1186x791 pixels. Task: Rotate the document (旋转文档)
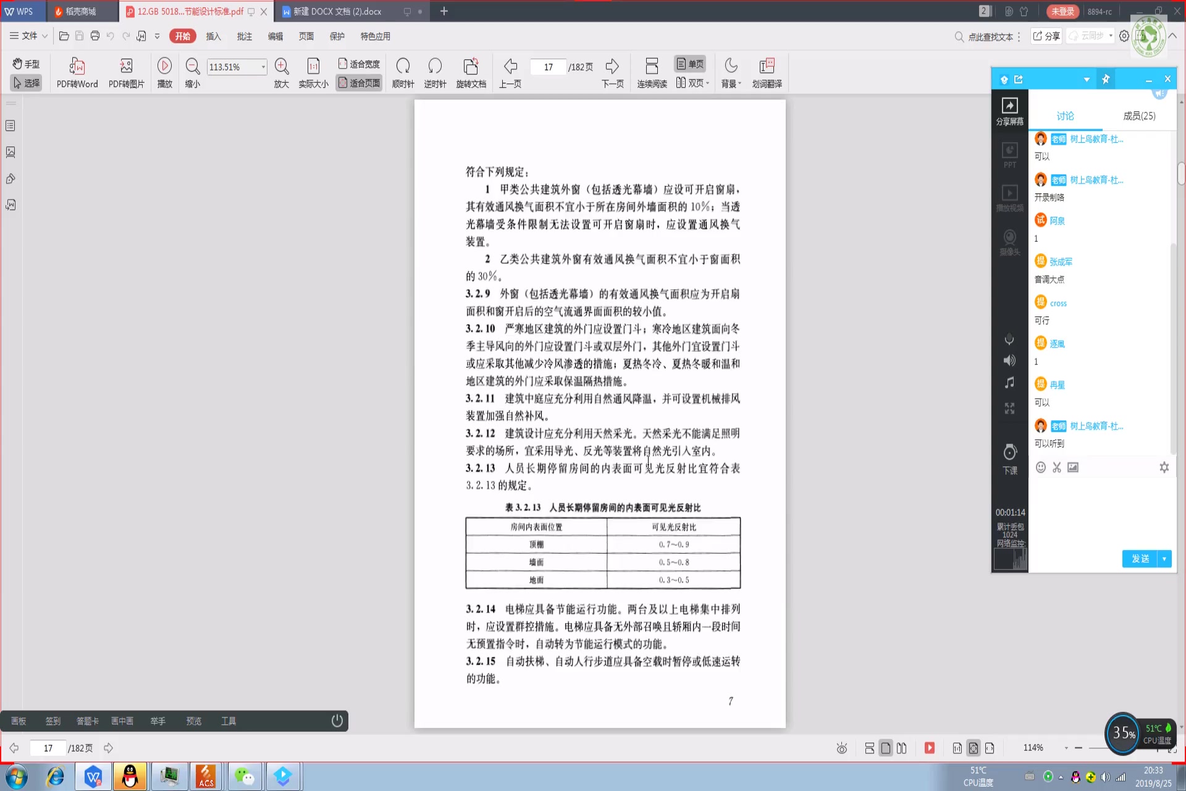point(471,73)
